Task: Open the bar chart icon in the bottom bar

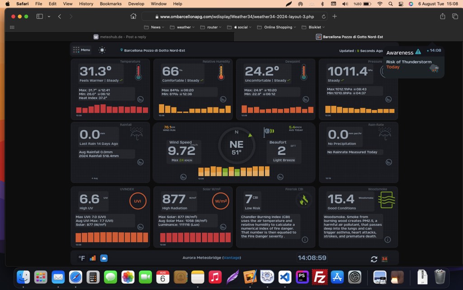Action: tap(93, 258)
